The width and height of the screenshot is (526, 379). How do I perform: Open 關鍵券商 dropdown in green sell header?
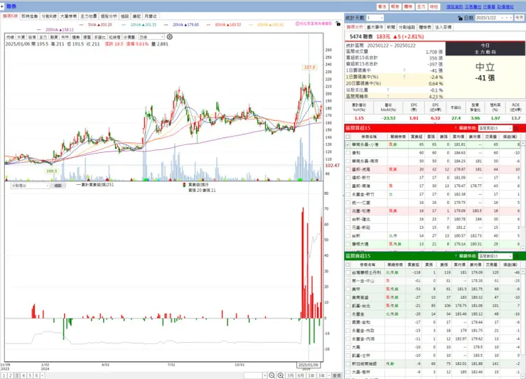(x=495, y=256)
